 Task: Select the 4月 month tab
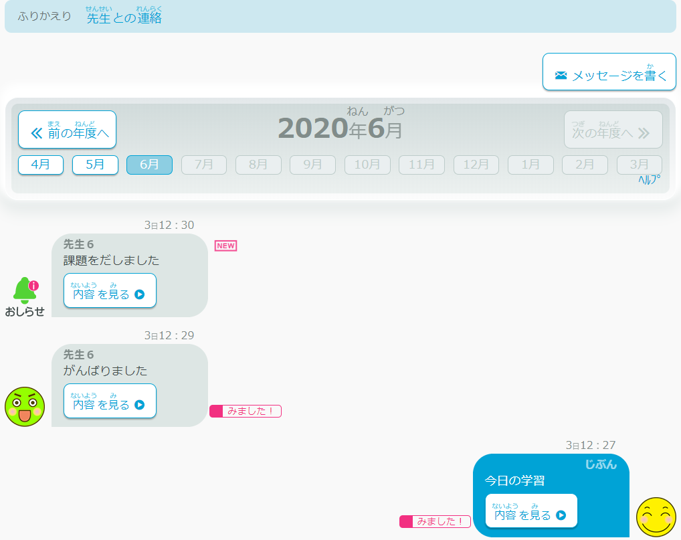[x=41, y=165]
